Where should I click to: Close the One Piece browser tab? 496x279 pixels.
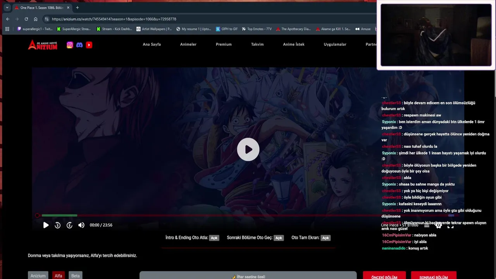coord(68,7)
